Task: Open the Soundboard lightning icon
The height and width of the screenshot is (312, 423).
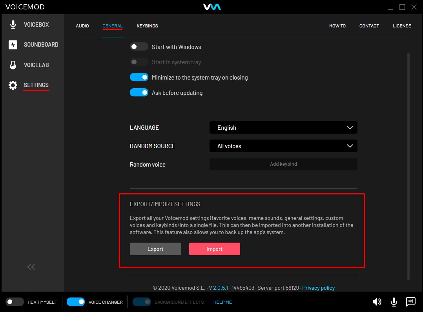Action: (13, 45)
